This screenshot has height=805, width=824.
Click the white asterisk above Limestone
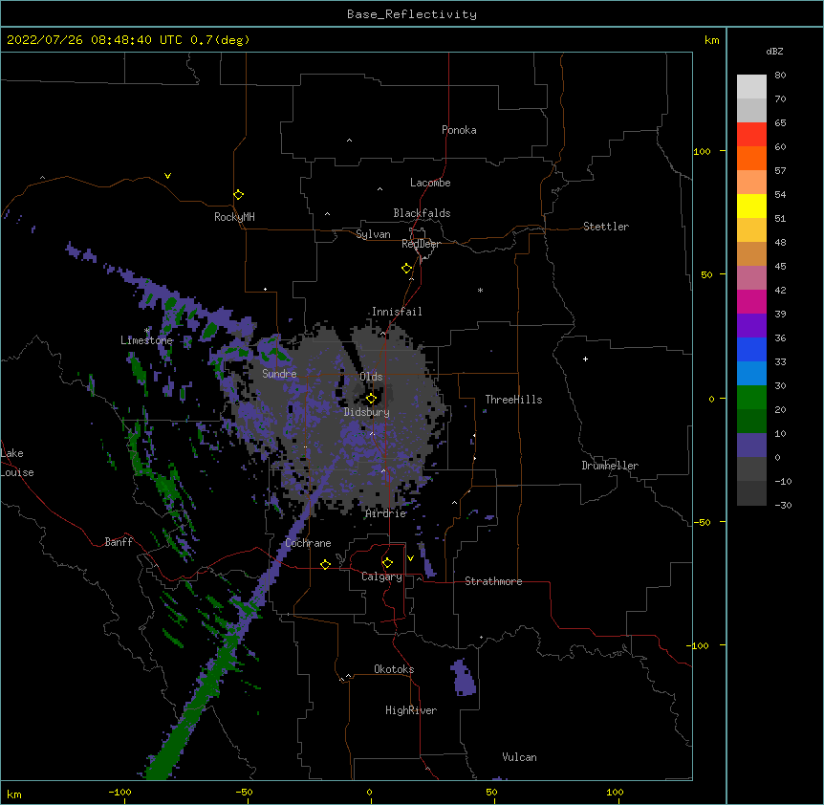[147, 331]
